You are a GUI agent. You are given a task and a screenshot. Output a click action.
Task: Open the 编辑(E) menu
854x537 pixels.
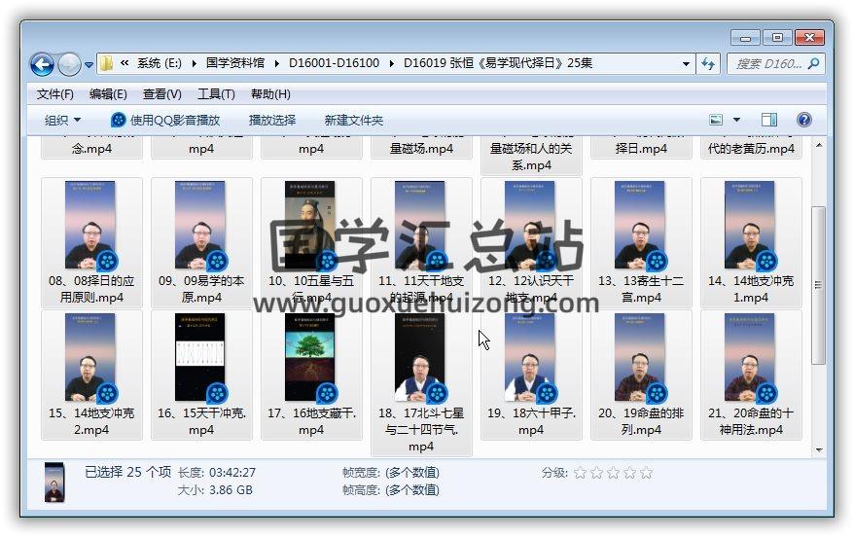pos(108,94)
